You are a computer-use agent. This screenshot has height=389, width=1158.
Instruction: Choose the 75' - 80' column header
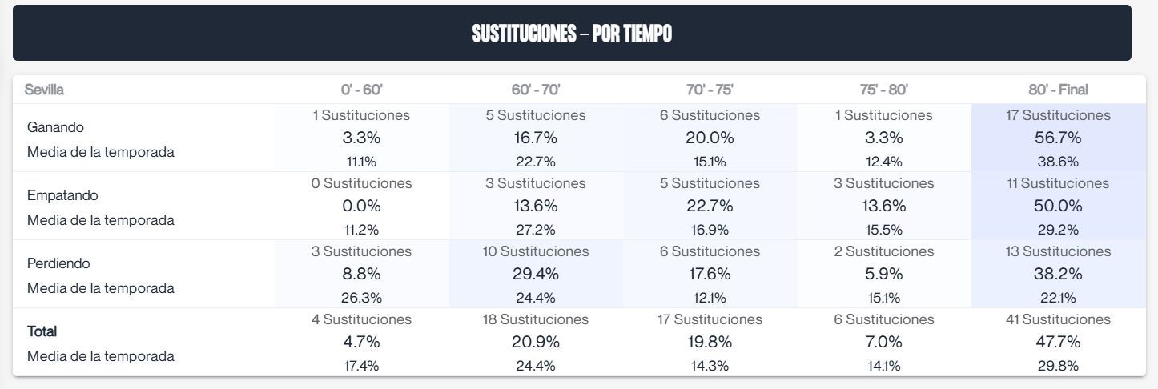884,90
